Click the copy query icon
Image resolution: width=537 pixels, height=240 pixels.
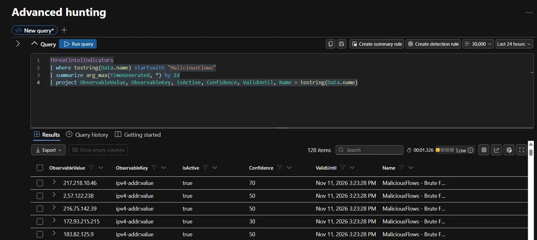pos(331,44)
